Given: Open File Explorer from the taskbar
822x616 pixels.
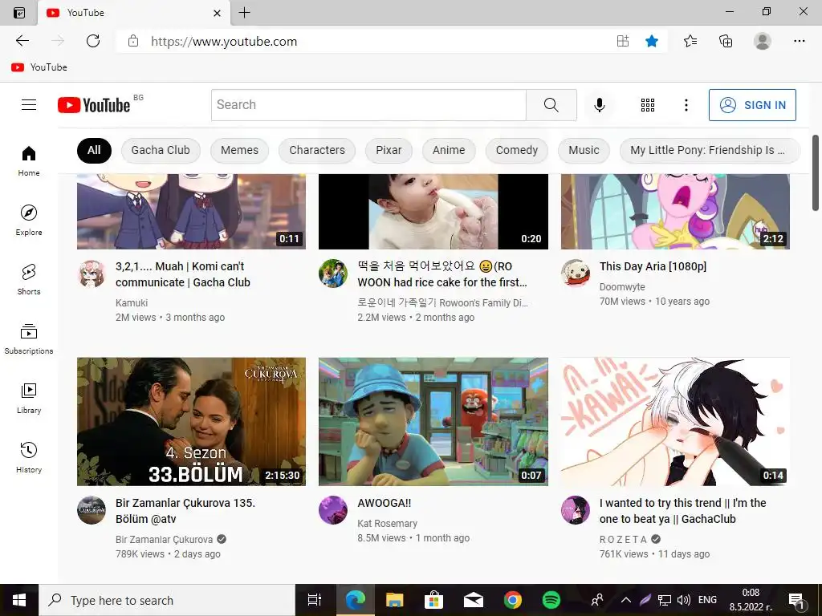Looking at the screenshot, I should click(x=394, y=600).
